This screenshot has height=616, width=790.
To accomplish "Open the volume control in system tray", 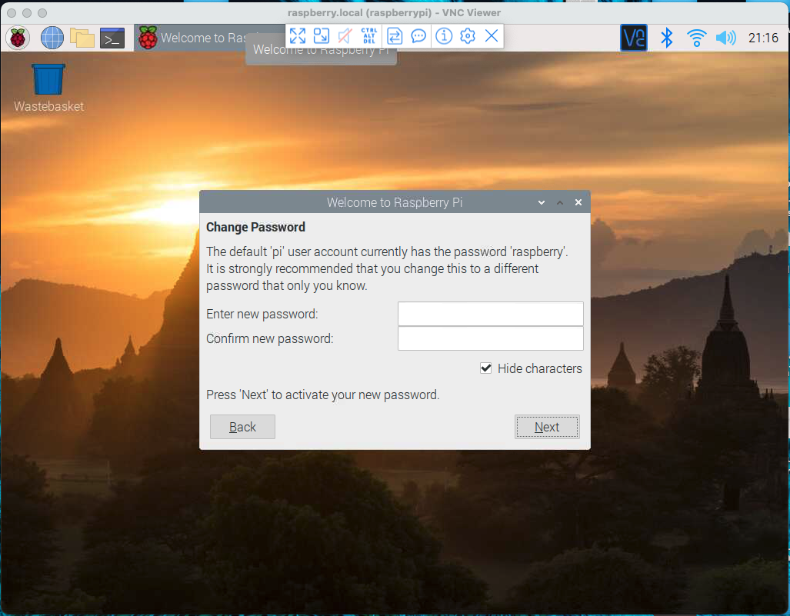I will (x=725, y=38).
